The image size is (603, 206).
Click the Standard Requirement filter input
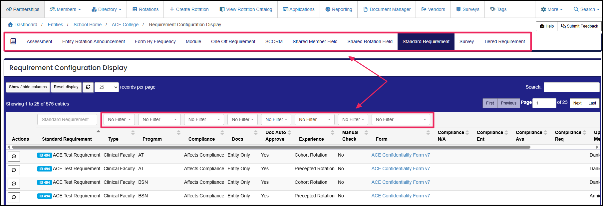click(x=67, y=119)
